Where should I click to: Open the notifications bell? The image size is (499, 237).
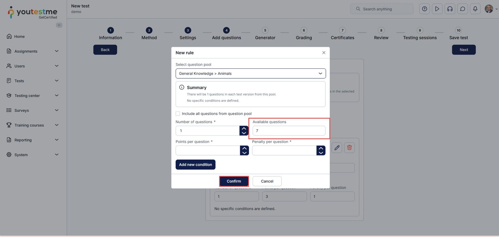click(x=475, y=9)
